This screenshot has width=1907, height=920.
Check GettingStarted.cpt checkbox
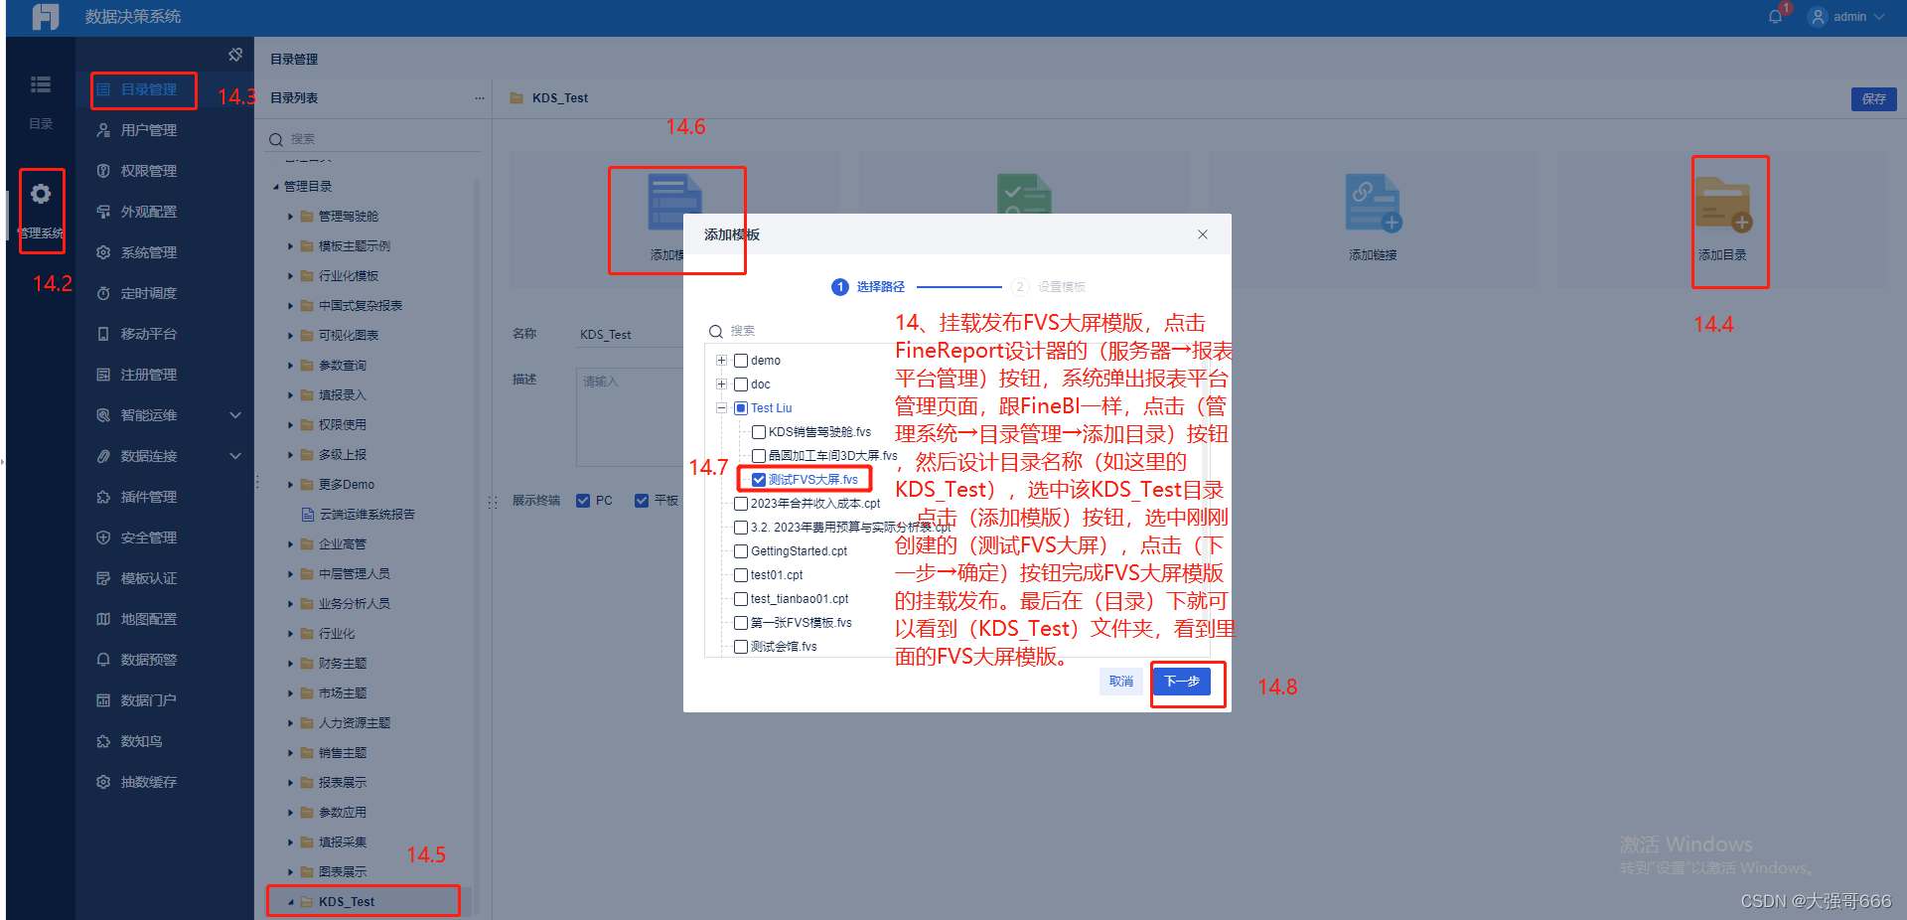[x=741, y=551]
